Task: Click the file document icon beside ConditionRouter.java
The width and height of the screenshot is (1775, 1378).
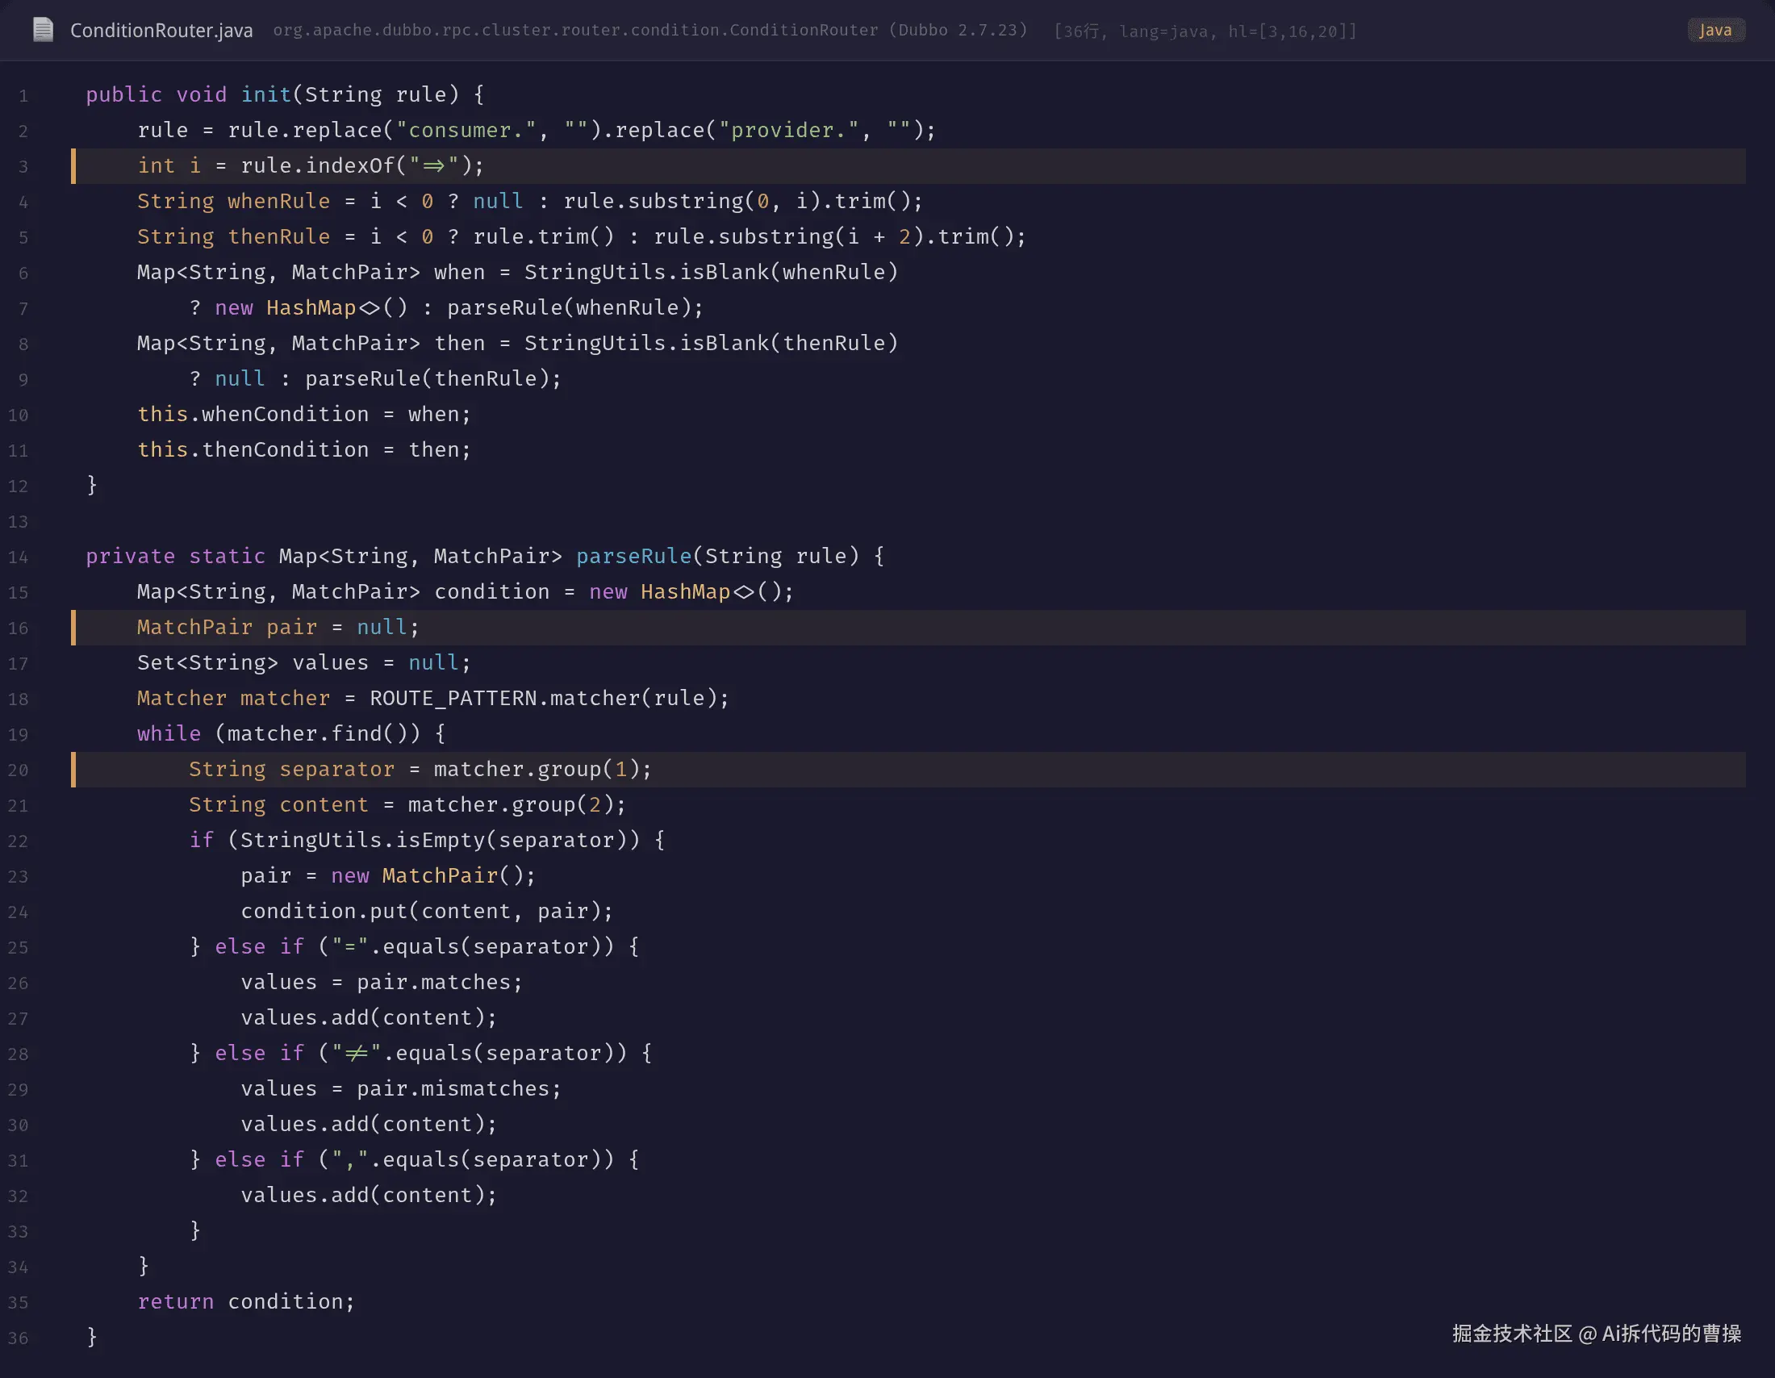Action: (x=43, y=30)
